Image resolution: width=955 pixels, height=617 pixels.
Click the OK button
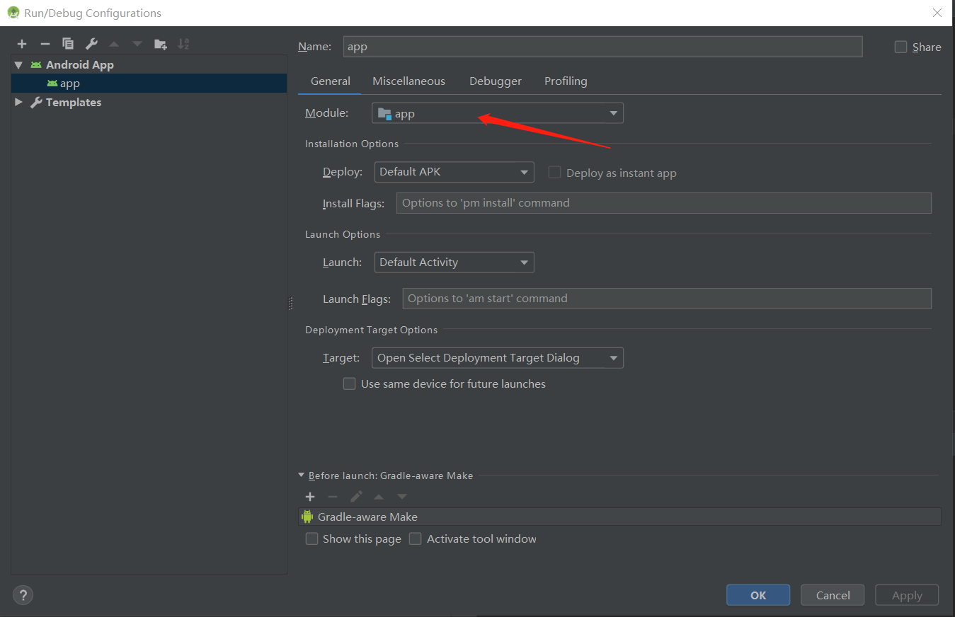757,594
